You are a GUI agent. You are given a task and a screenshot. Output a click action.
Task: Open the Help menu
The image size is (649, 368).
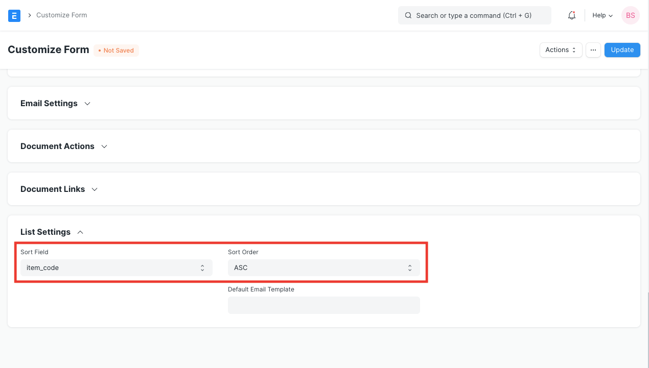[x=602, y=15]
